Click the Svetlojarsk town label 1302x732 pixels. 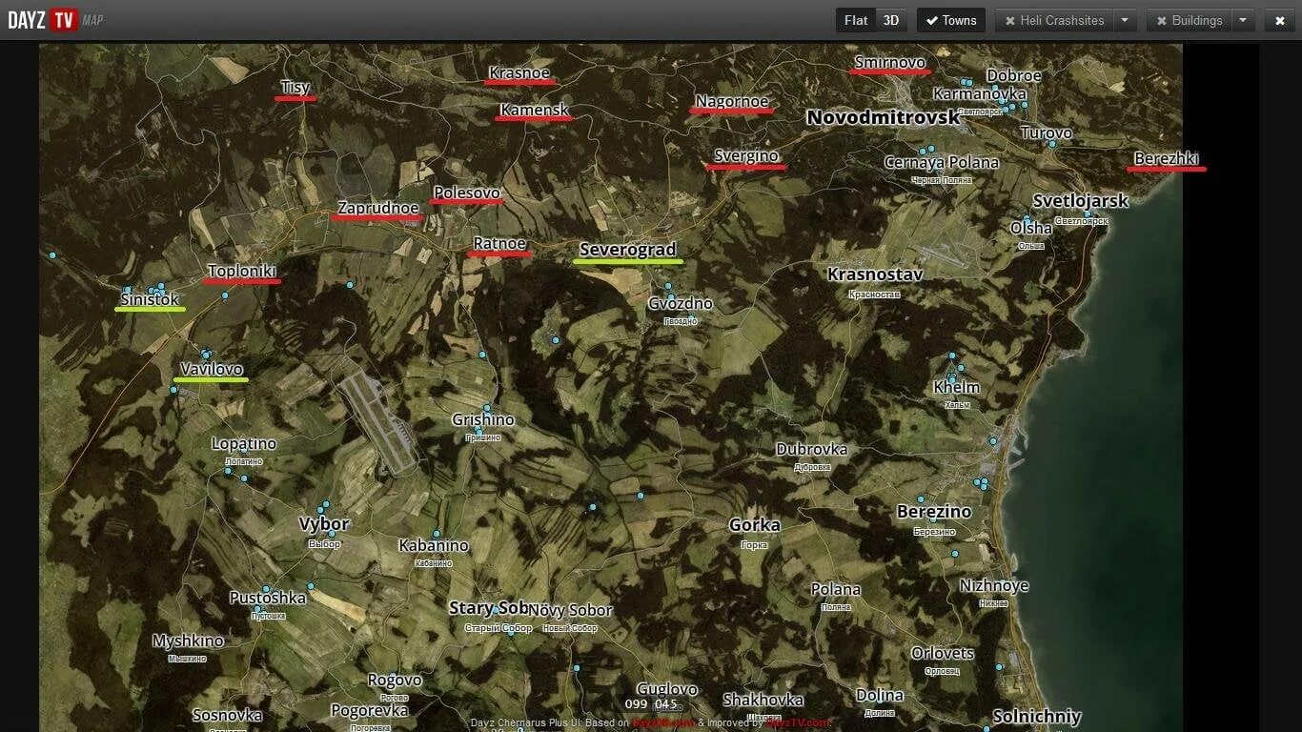pos(1081,201)
